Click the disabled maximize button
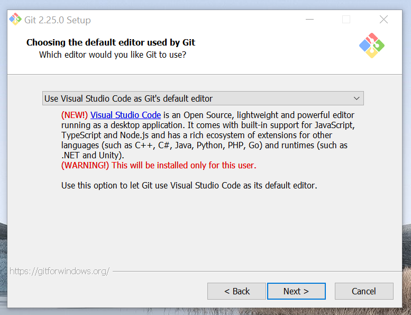Screen dimensions: 411x315 point(346,20)
